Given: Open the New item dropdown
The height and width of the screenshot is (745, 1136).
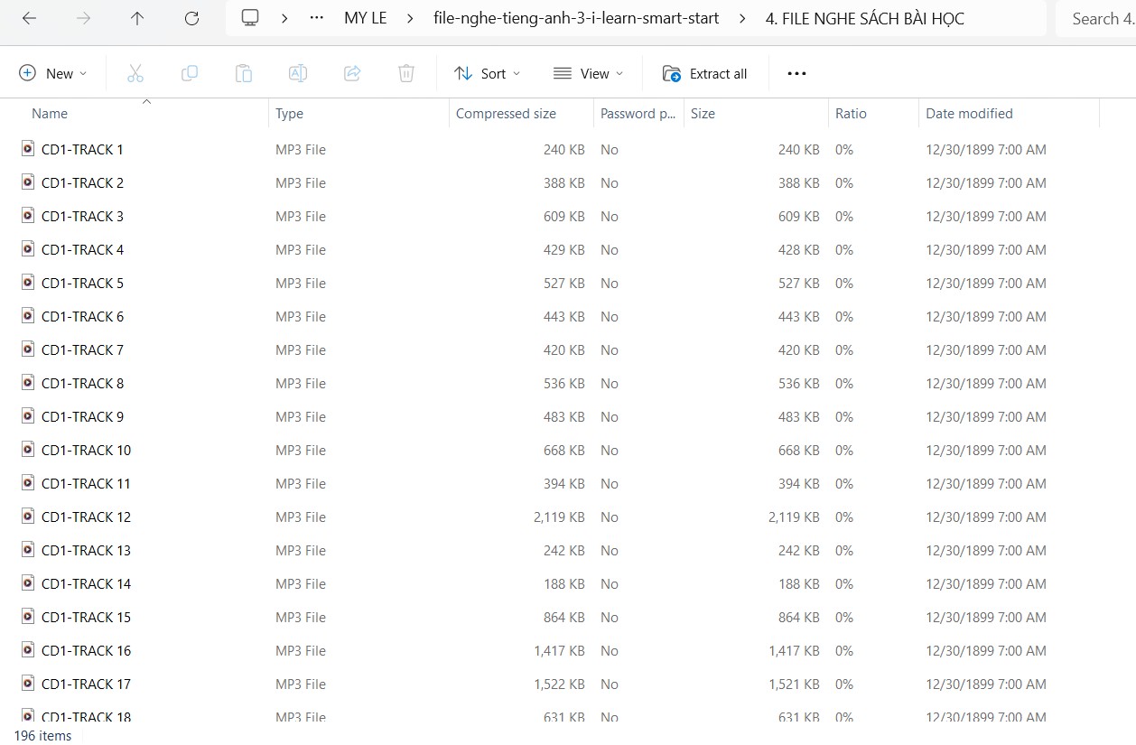Looking at the screenshot, I should click(53, 73).
